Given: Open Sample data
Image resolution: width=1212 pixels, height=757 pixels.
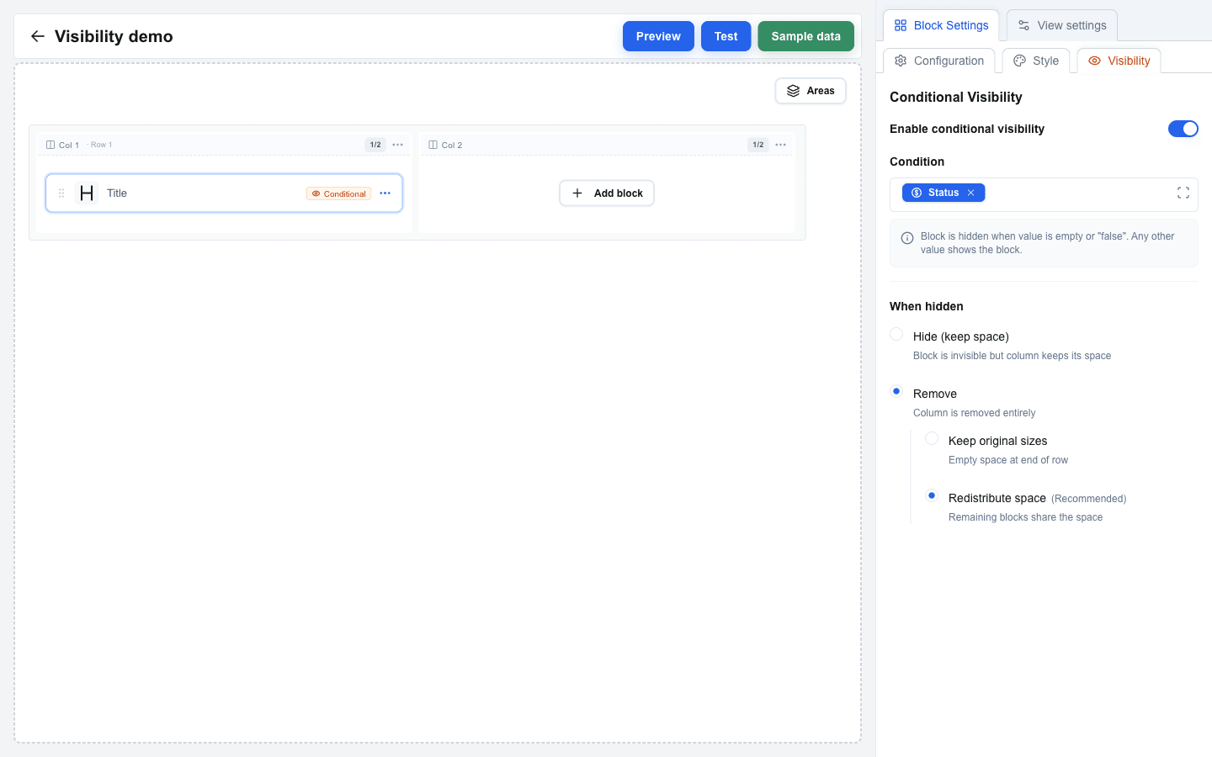Looking at the screenshot, I should coord(805,36).
